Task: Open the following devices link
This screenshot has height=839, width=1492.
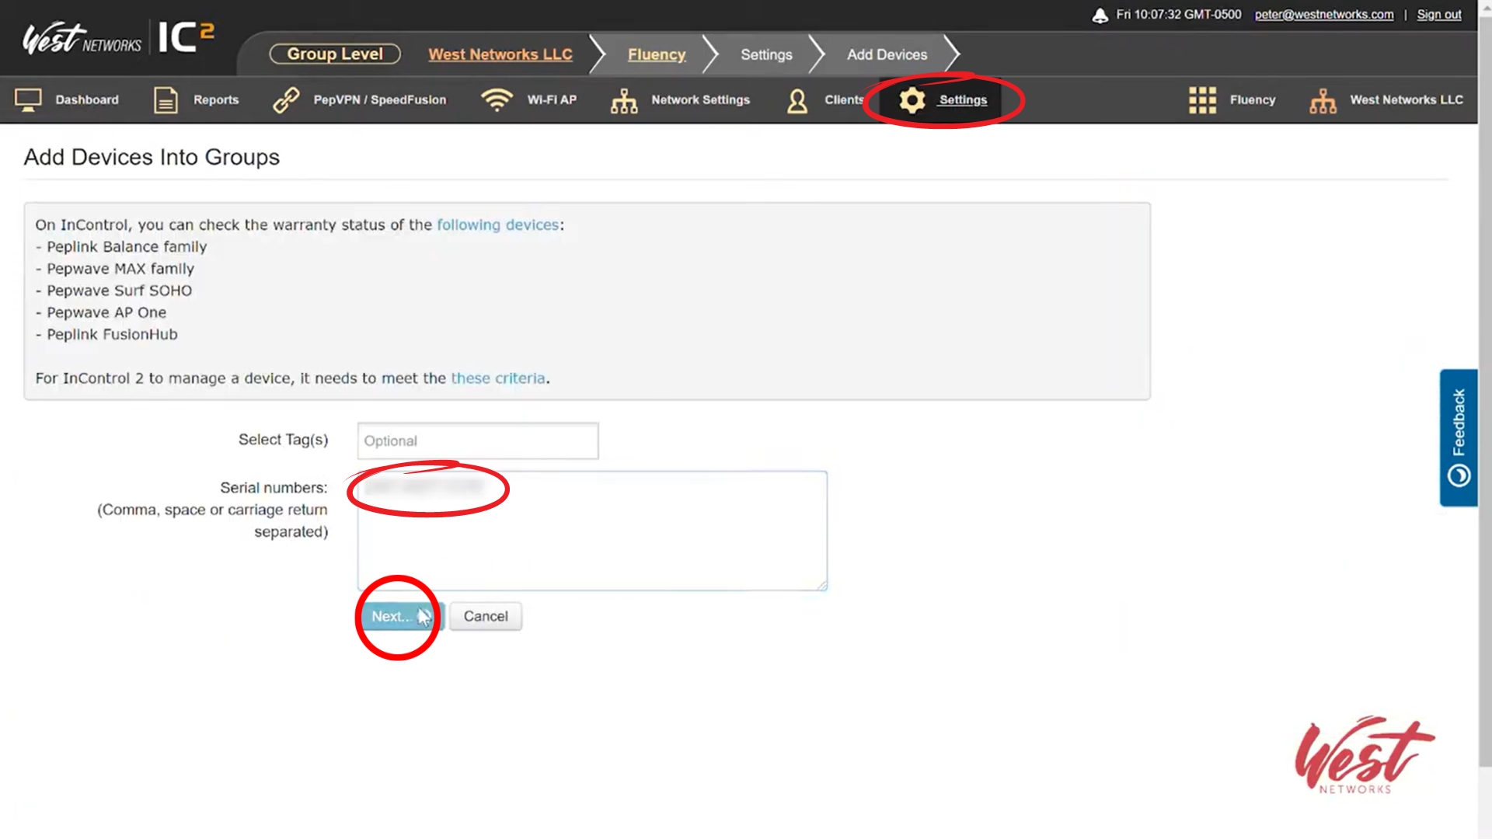Action: tap(497, 225)
